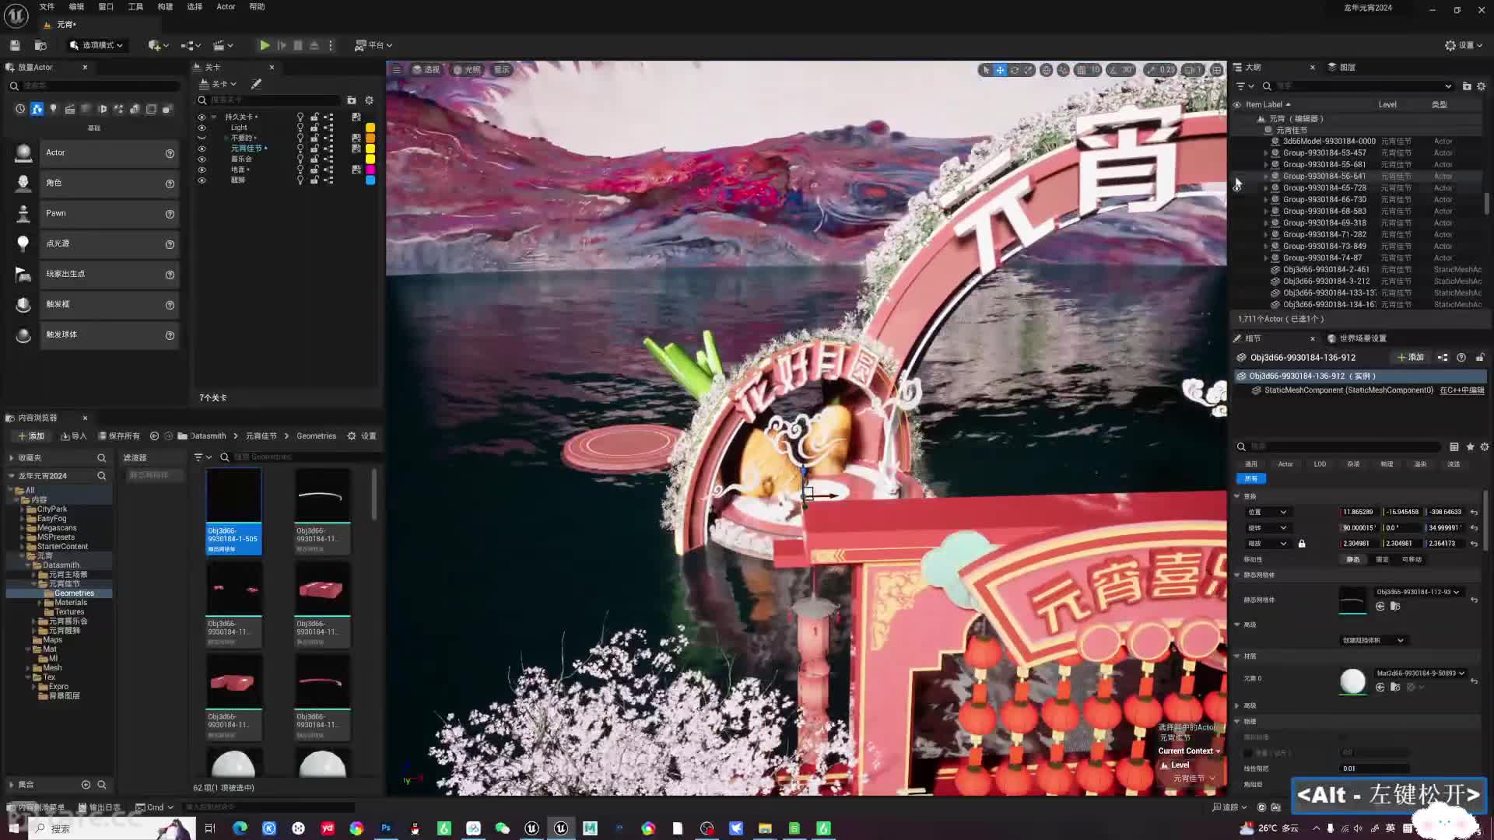Click the lock icon in Details panel header
This screenshot has width=1494, height=840.
(x=1480, y=358)
